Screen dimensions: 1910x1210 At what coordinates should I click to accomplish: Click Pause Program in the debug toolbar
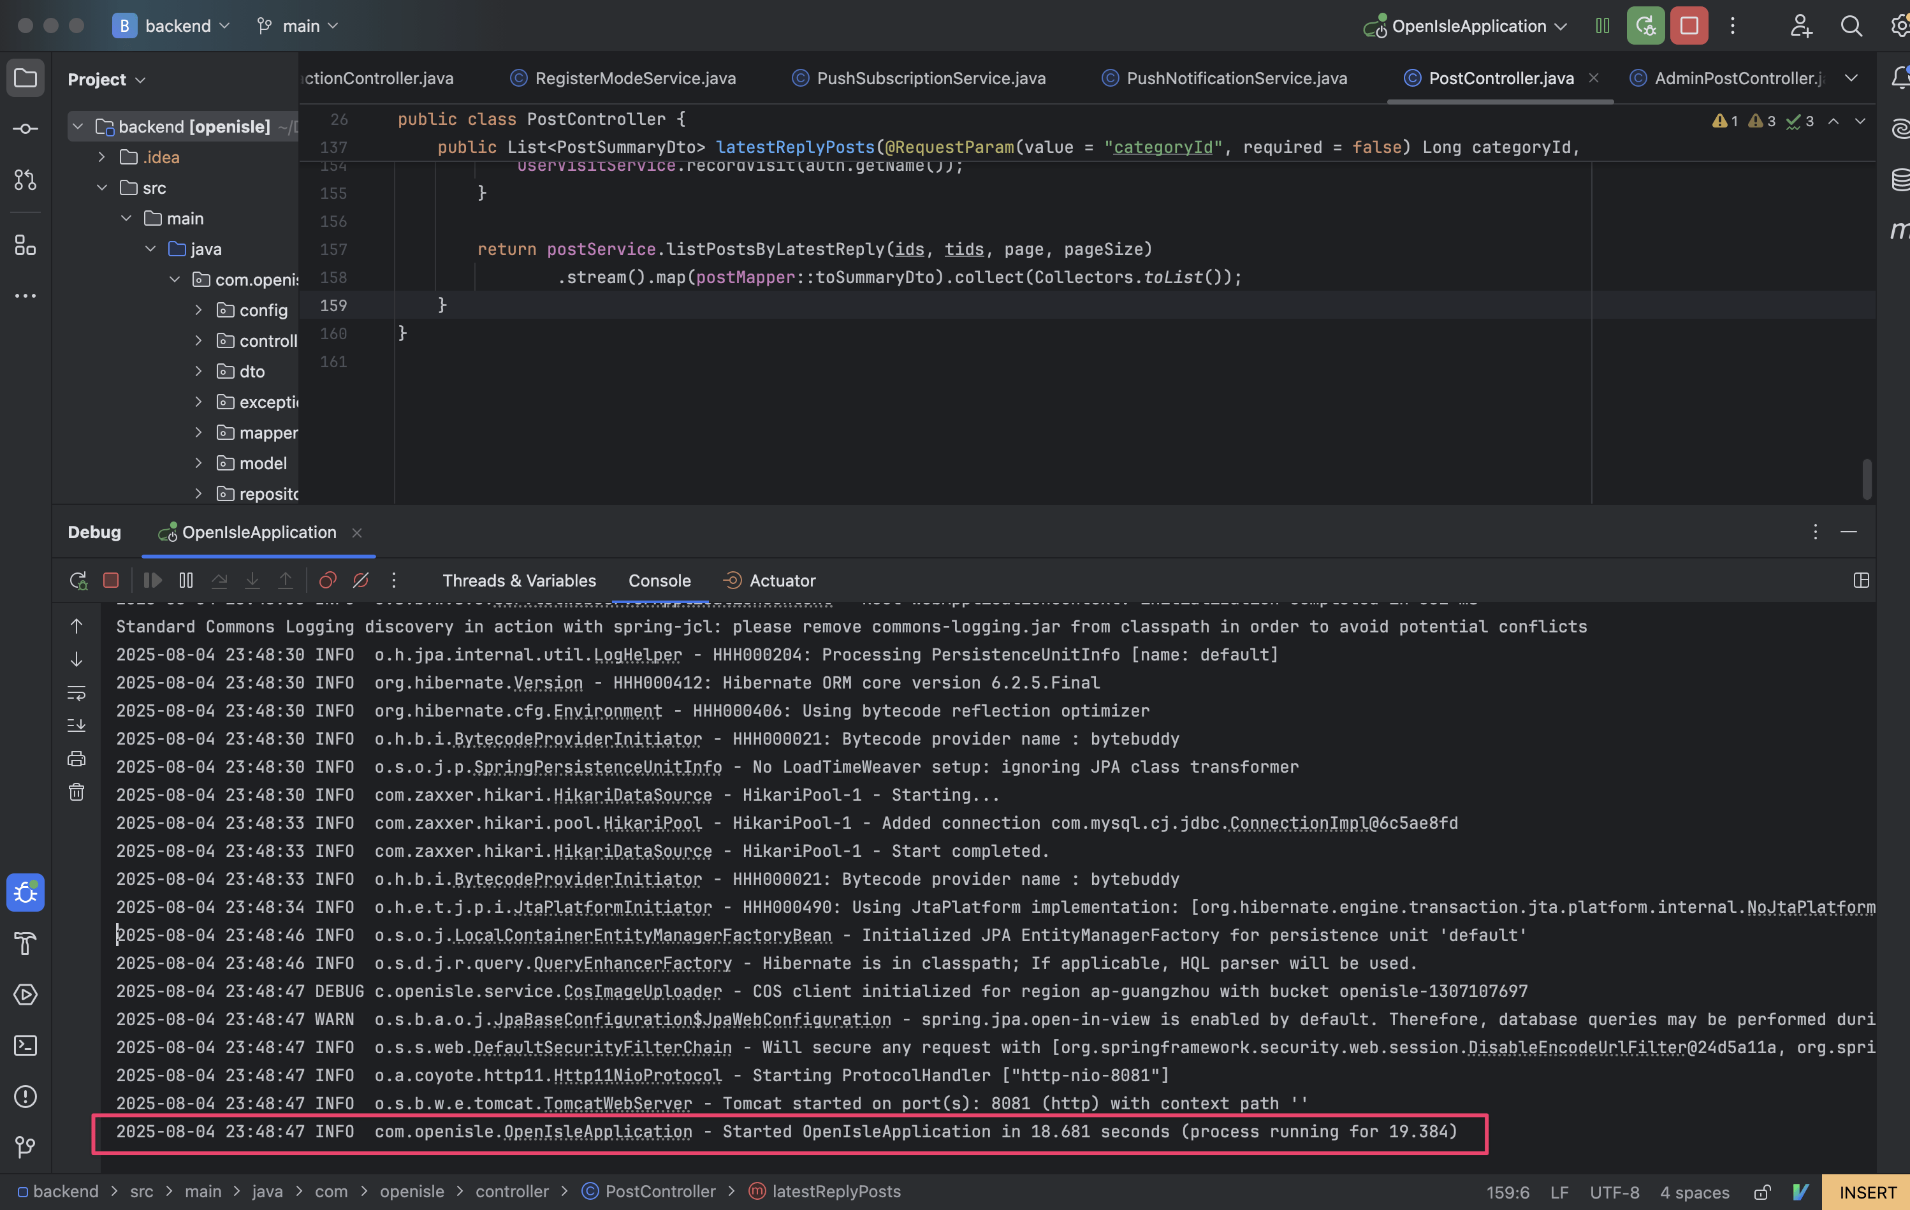click(x=186, y=580)
